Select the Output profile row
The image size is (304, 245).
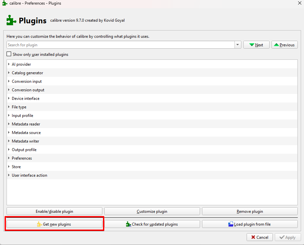point(152,150)
